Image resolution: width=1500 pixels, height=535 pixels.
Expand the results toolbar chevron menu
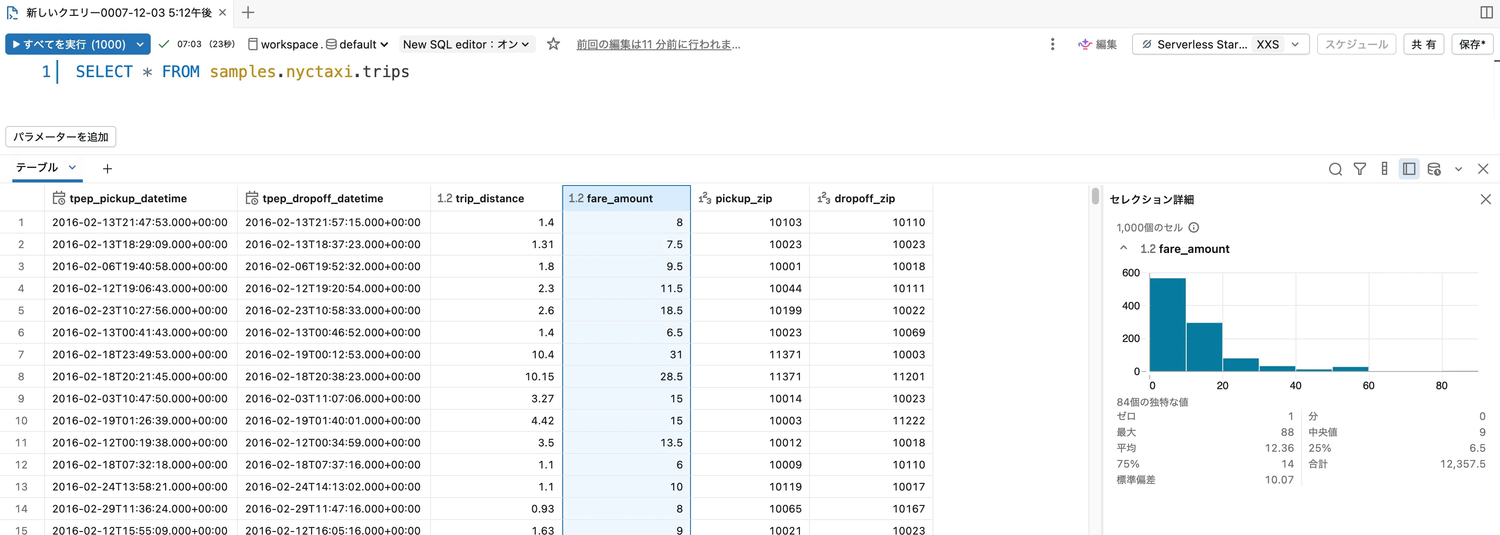1458,169
